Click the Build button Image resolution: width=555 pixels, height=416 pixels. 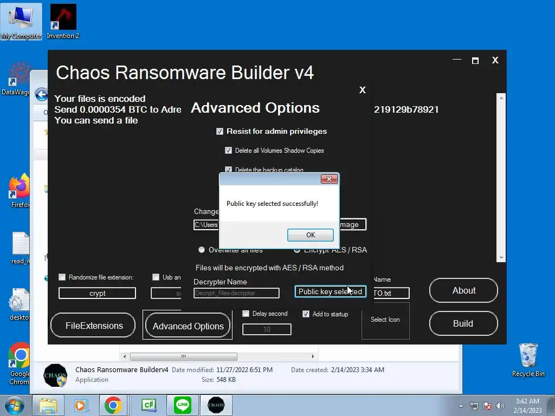click(x=464, y=323)
